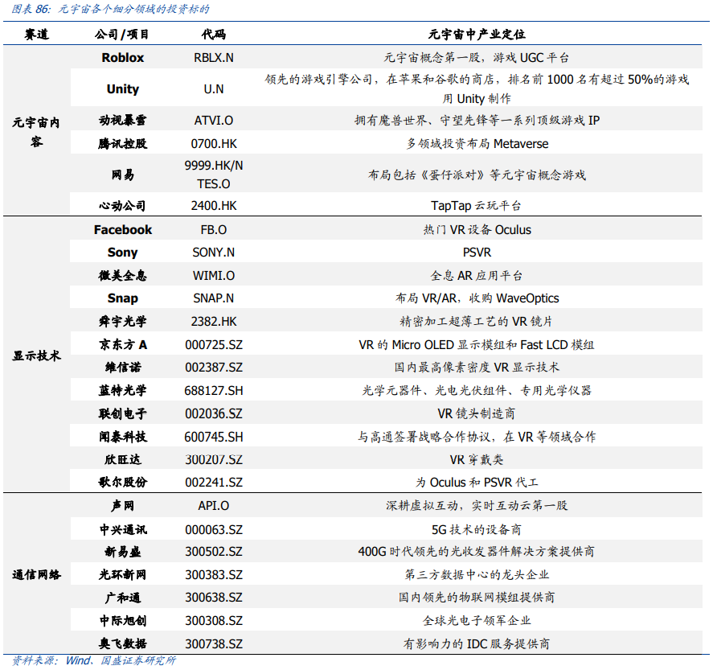Select code 300308.SZ

tap(214, 621)
